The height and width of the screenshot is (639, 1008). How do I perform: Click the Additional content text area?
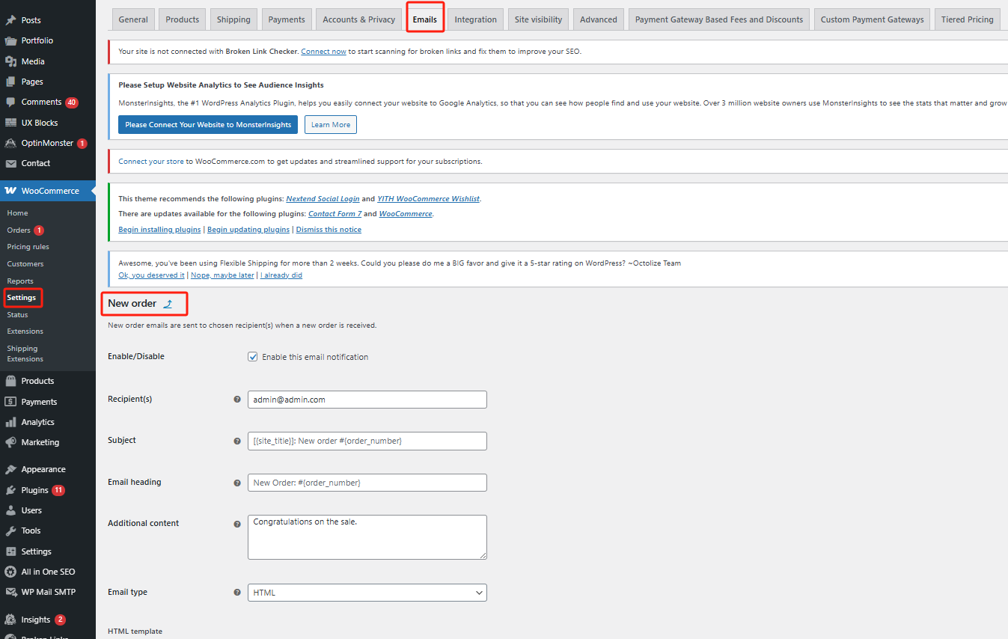[x=367, y=537]
